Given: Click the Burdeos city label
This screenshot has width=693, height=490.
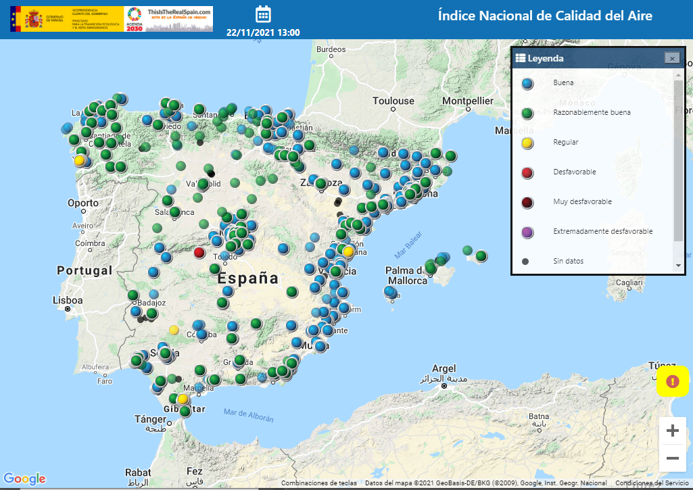Looking at the screenshot, I should tap(331, 49).
